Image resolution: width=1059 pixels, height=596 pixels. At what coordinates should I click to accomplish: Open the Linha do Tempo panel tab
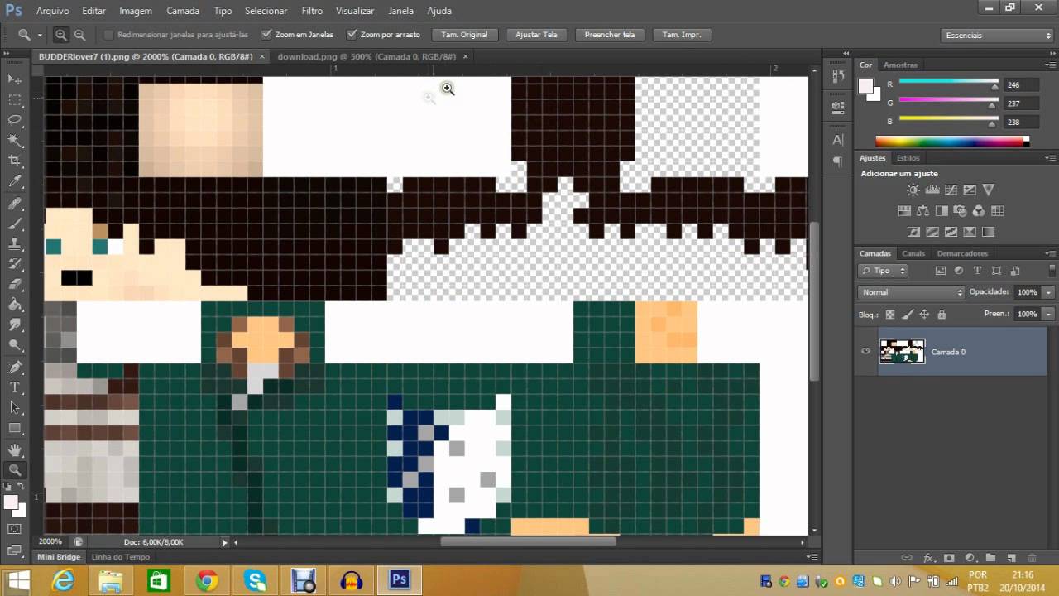120,557
